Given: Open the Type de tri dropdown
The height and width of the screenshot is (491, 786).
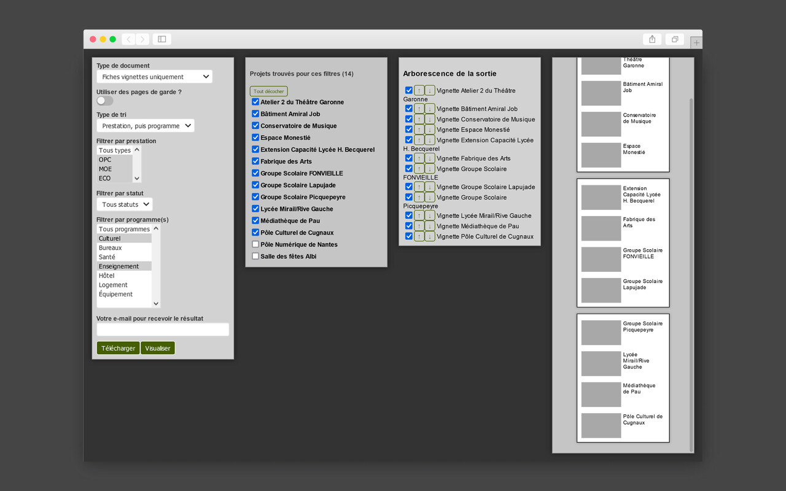Looking at the screenshot, I should (145, 126).
